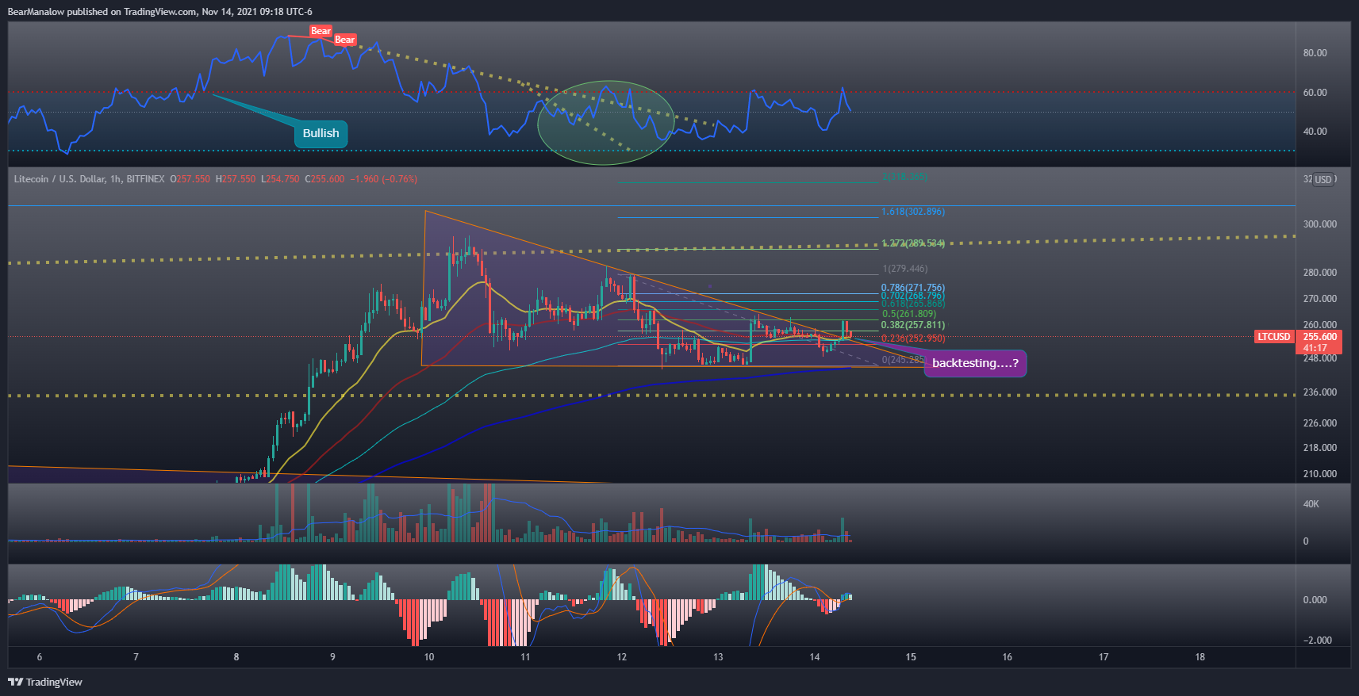Select the teal 'Bullish' callout label
The width and height of the screenshot is (1359, 696).
pyautogui.click(x=321, y=133)
